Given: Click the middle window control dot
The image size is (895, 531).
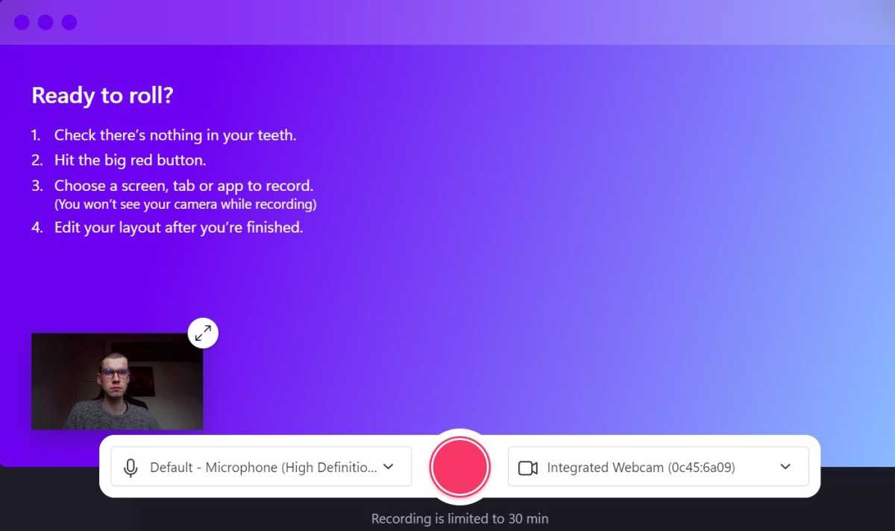Looking at the screenshot, I should pos(45,22).
